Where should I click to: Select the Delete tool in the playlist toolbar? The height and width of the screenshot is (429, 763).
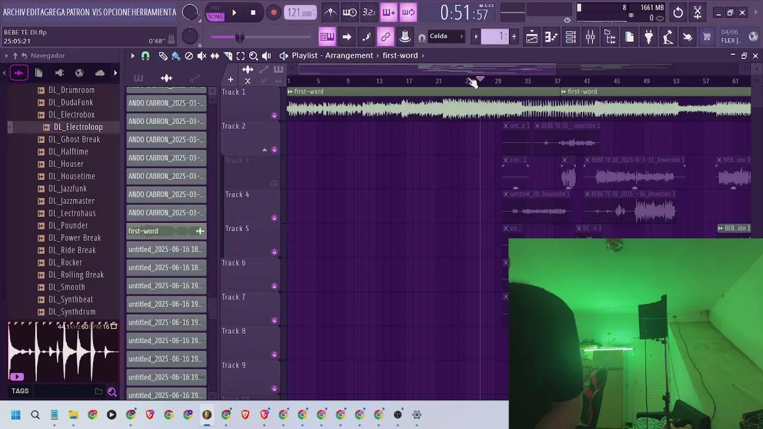189,55
